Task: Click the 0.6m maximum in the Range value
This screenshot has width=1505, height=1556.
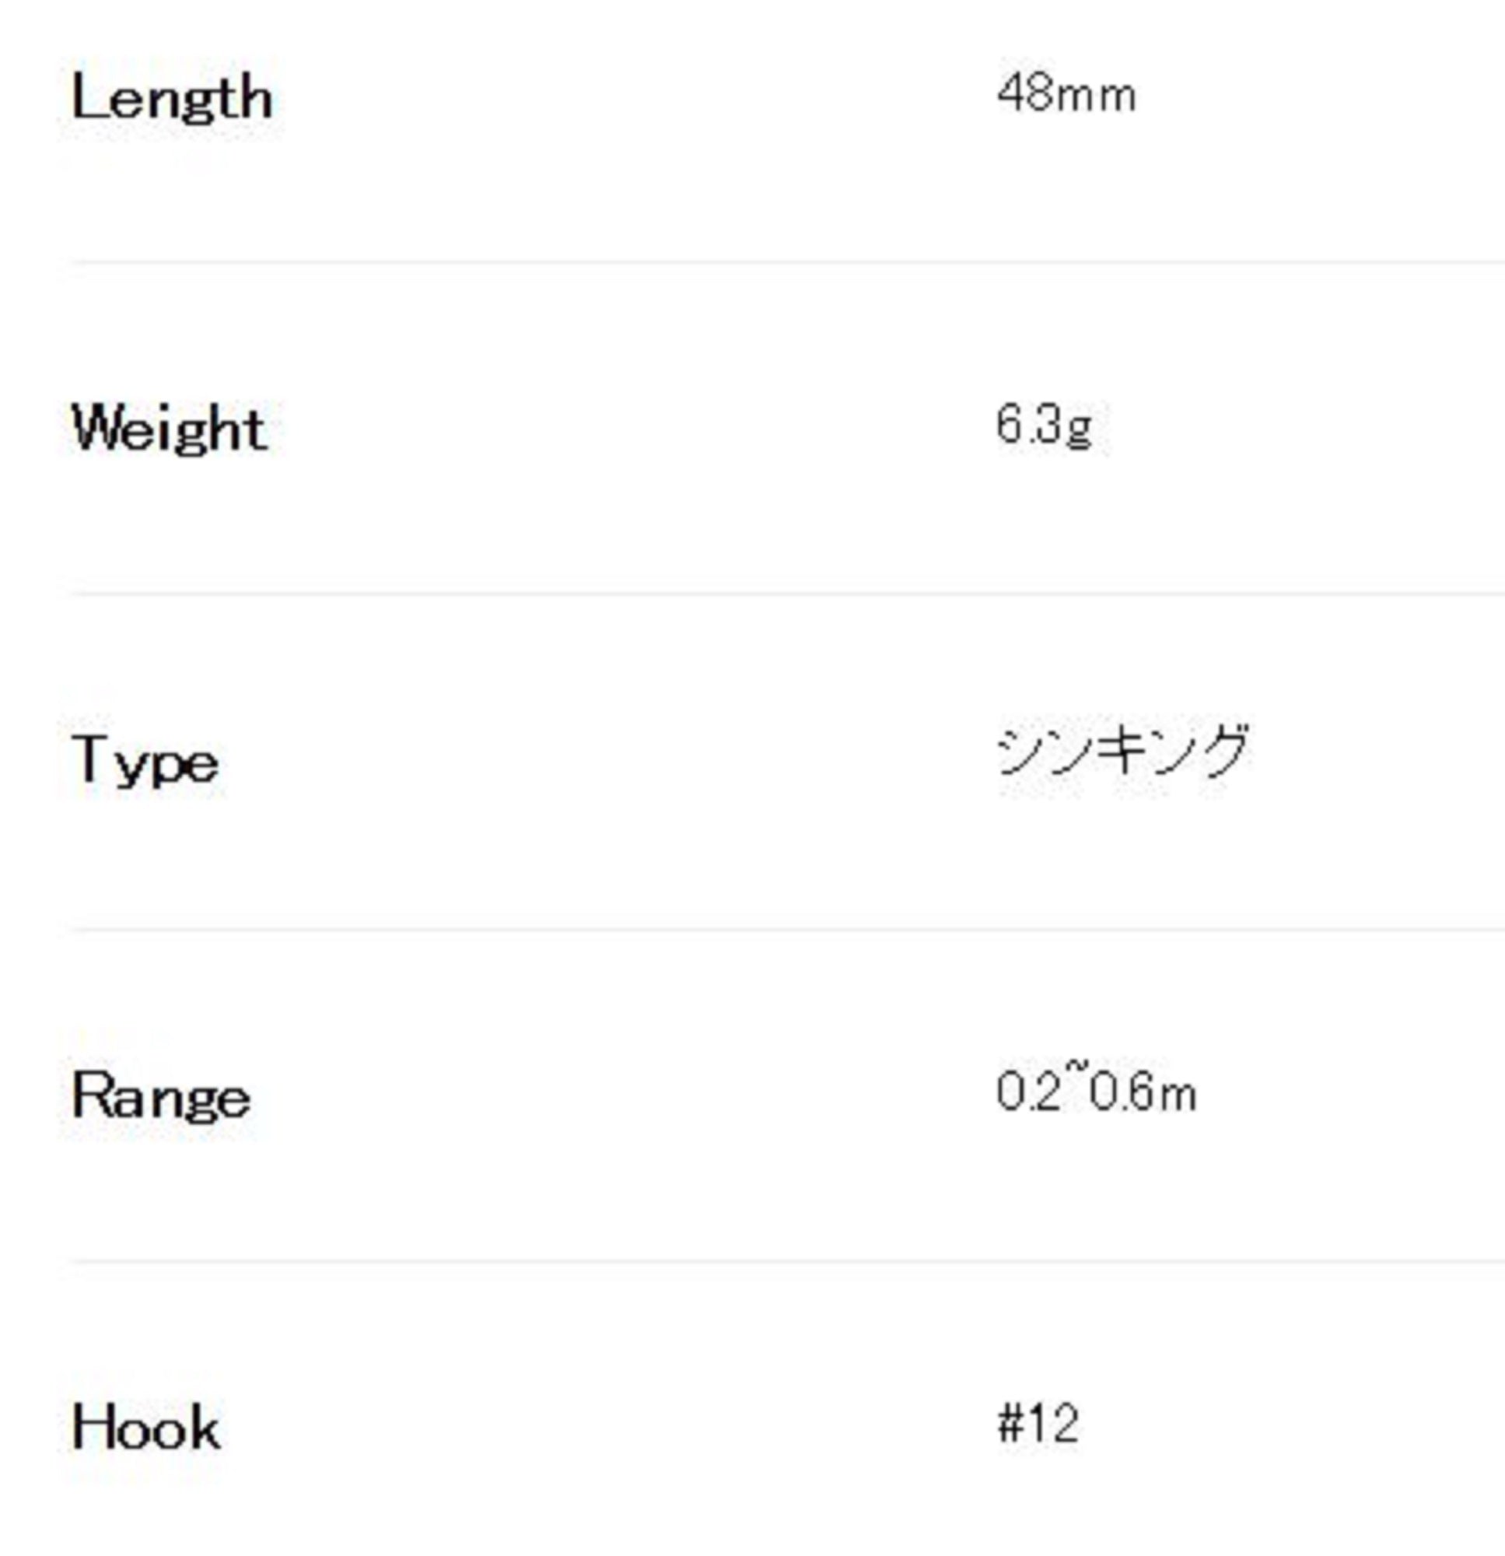Action: coord(1143,1093)
